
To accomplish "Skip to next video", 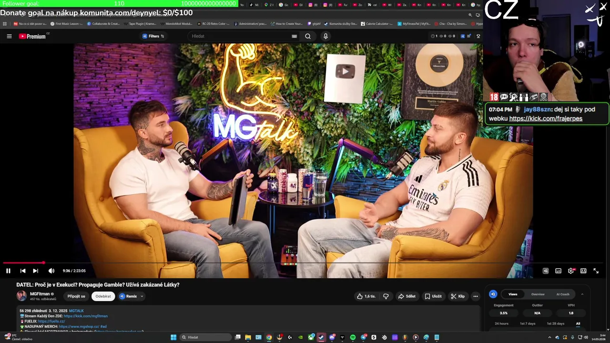I will (x=35, y=271).
